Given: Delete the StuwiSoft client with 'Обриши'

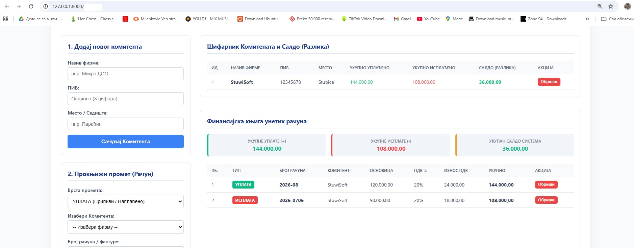Looking at the screenshot, I should click(x=549, y=82).
